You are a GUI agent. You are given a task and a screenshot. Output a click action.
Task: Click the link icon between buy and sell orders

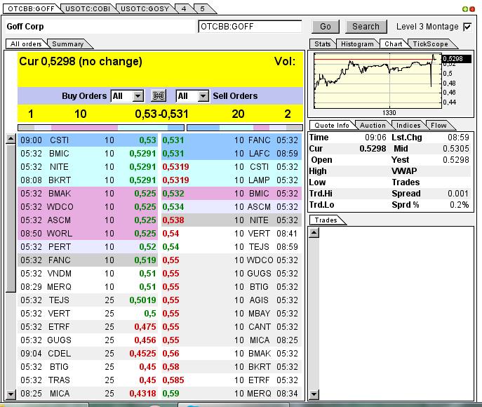coord(159,96)
